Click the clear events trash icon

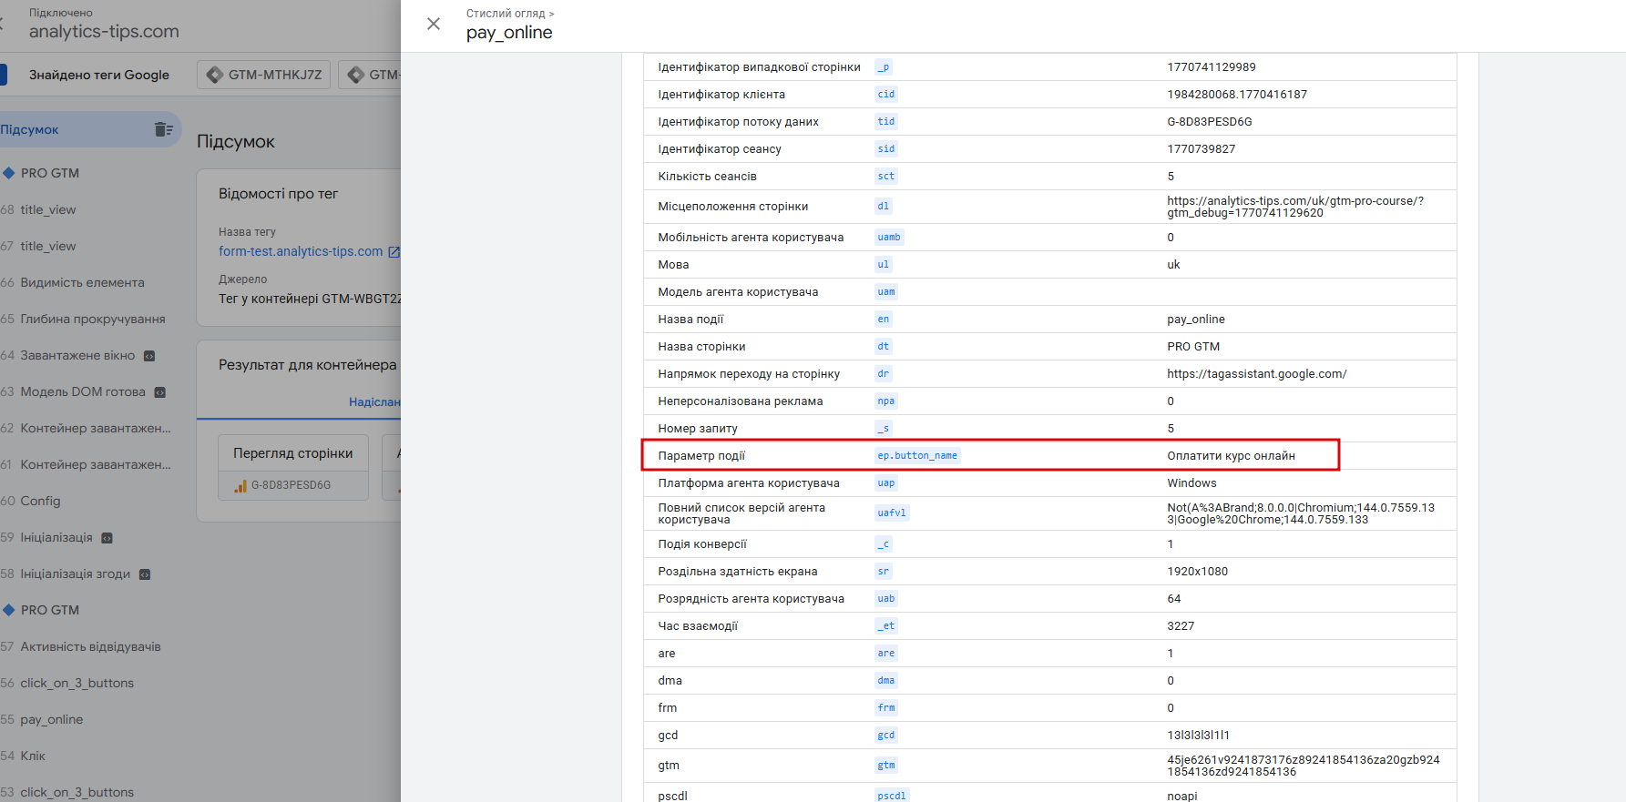tap(164, 129)
